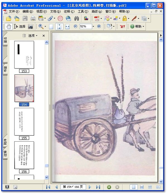The image size is (167, 194).
Task: Open the organizer dropdown arrow
Action: (x=45, y=19)
